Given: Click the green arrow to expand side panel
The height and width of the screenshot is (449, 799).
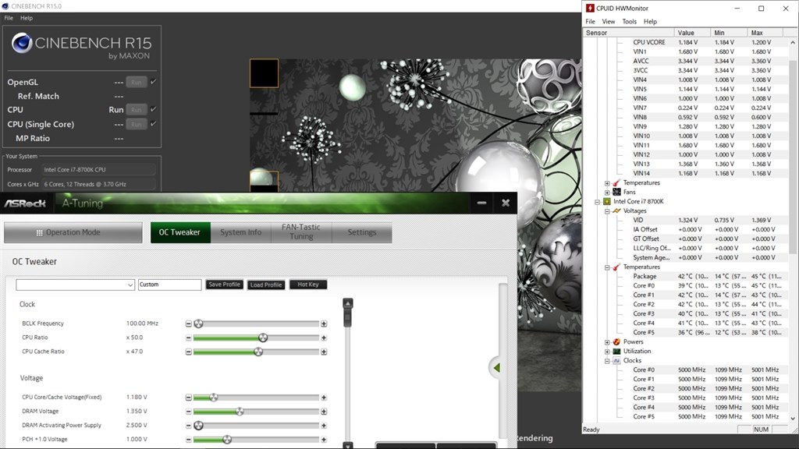Looking at the screenshot, I should pos(496,368).
